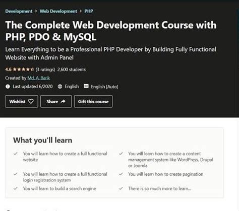The image size is (239, 211).
Task: Select the WordPress, Drupal or Joomla learning item
Action: (x=170, y=160)
